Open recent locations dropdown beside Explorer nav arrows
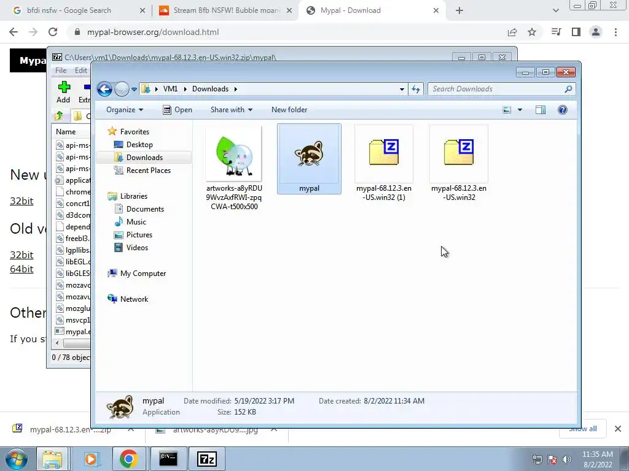629x471 pixels. 134,89
